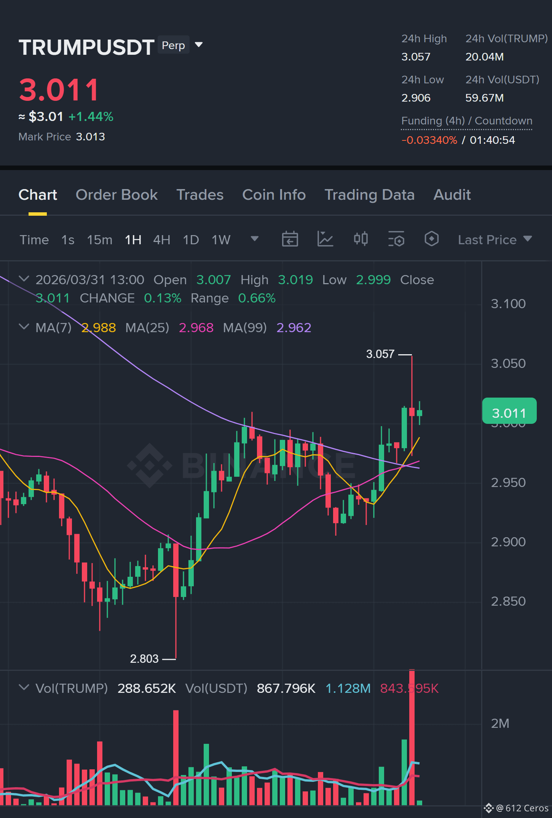The height and width of the screenshot is (818, 552).
Task: Collapse the OHLC info row chevron
Action: 24,279
